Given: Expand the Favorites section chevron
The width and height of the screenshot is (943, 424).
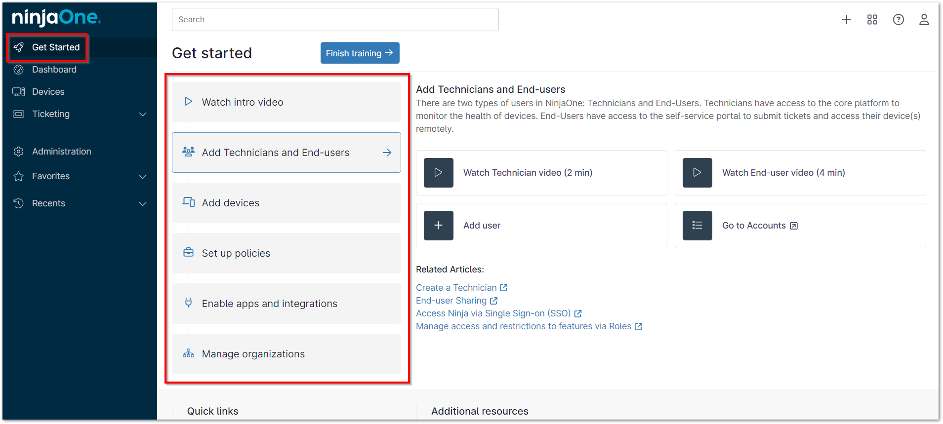Looking at the screenshot, I should 143,177.
